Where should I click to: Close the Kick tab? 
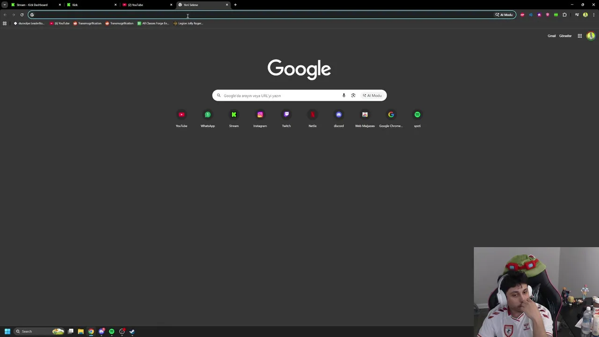[116, 5]
